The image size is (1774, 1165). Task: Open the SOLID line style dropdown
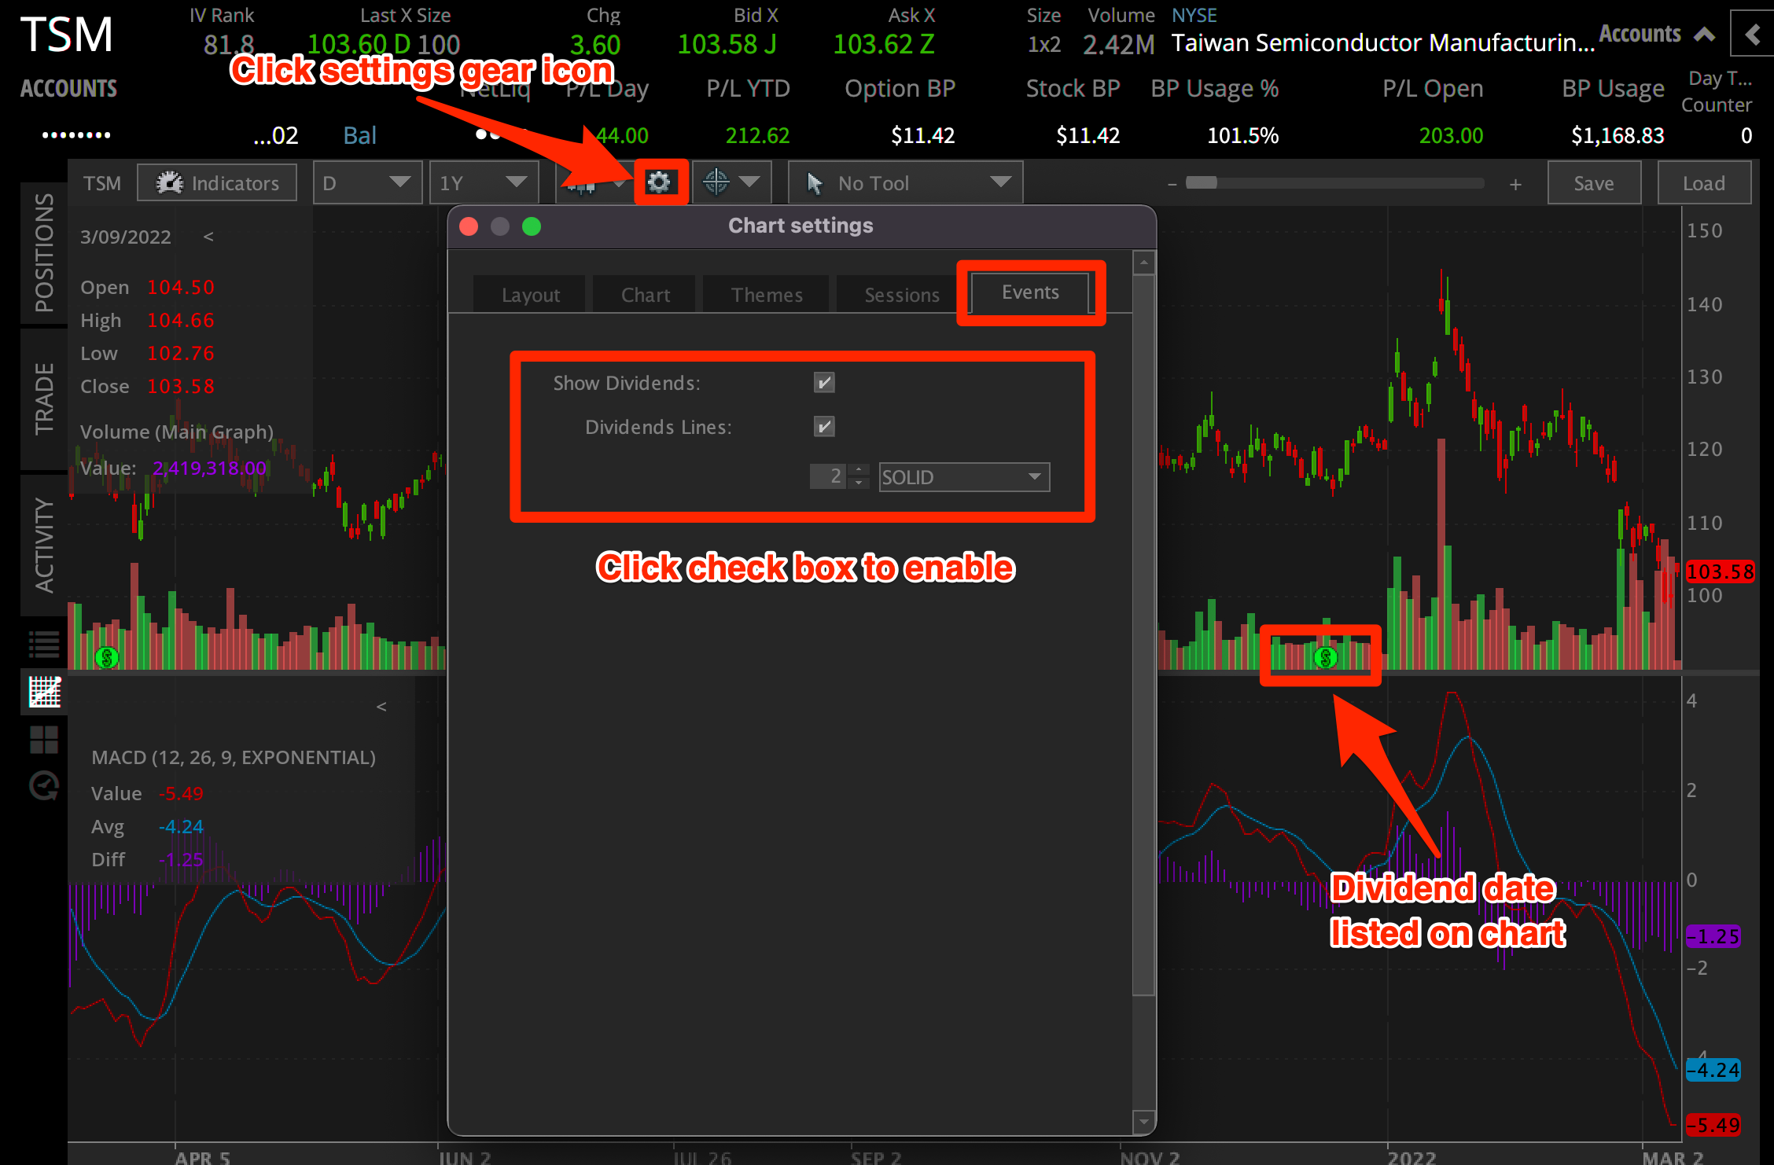964,476
